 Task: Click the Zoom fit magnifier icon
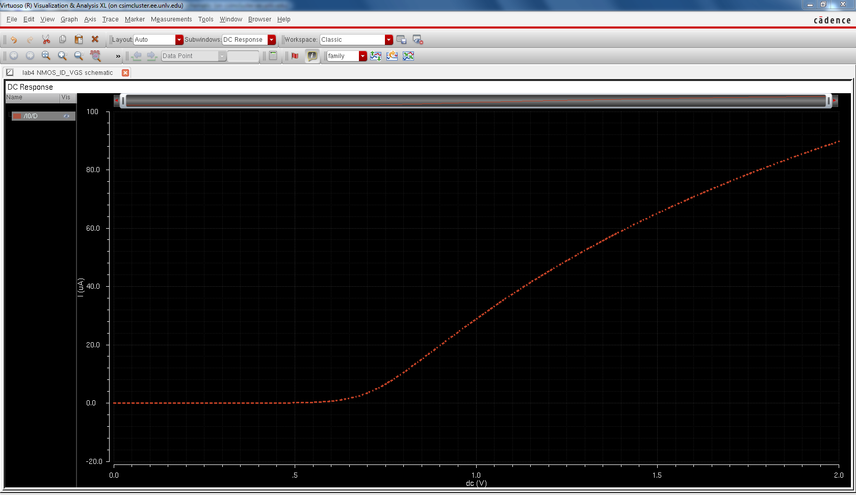46,56
